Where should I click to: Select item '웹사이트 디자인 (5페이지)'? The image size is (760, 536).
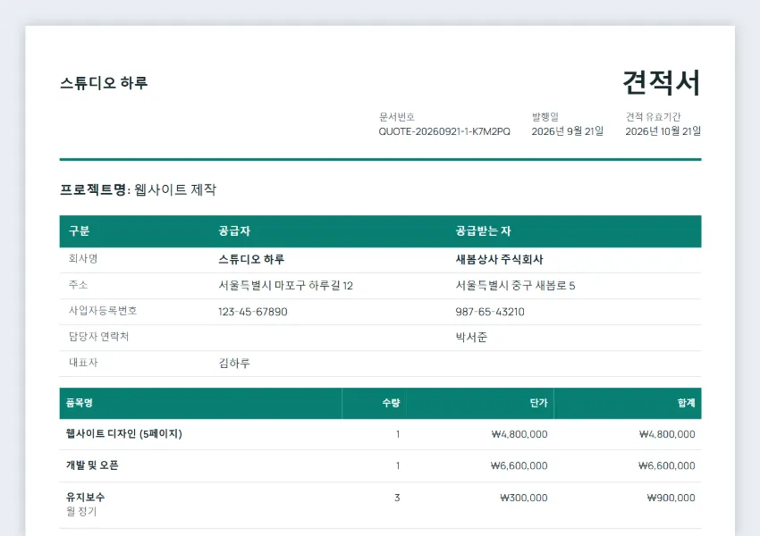pyautogui.click(x=124, y=434)
